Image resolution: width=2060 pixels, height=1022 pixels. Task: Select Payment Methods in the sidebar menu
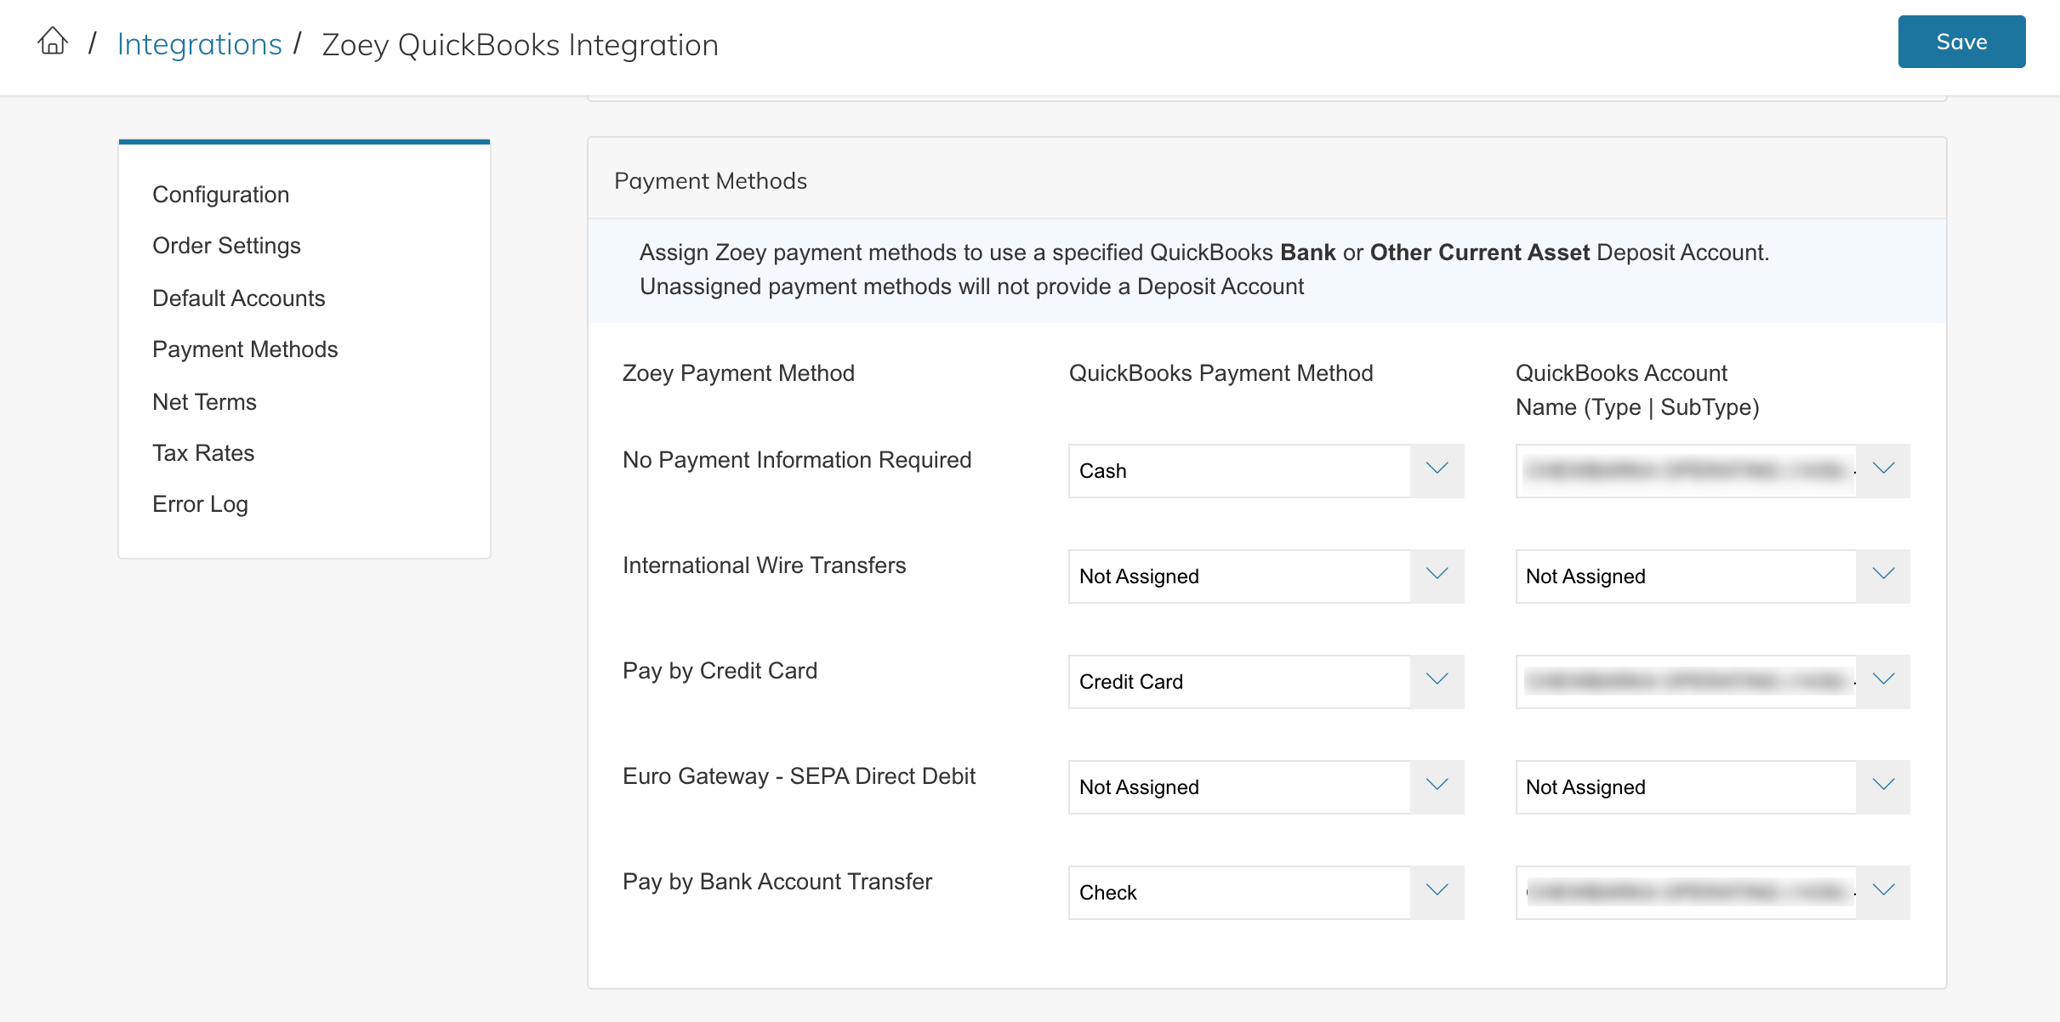[245, 349]
